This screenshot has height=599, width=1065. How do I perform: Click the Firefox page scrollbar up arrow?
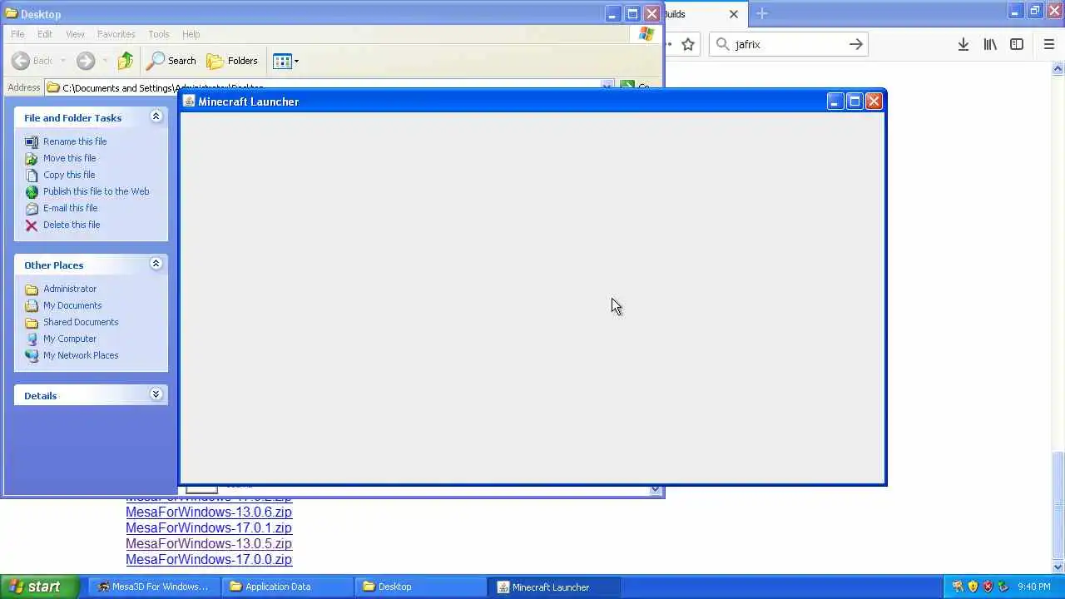(1058, 69)
